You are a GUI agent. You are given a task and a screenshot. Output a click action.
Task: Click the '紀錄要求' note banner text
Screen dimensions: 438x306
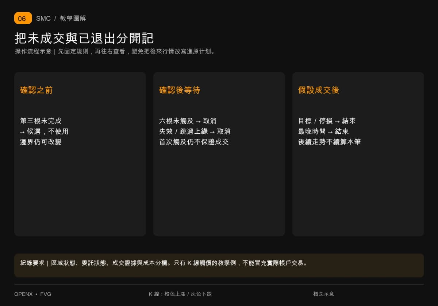click(x=164, y=263)
